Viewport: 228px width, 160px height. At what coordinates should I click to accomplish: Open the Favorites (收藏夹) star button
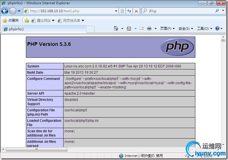point(11,21)
